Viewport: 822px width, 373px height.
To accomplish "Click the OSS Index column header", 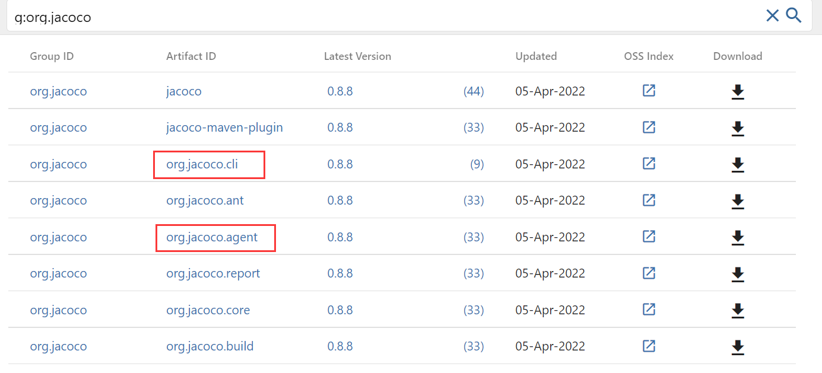I will click(649, 56).
